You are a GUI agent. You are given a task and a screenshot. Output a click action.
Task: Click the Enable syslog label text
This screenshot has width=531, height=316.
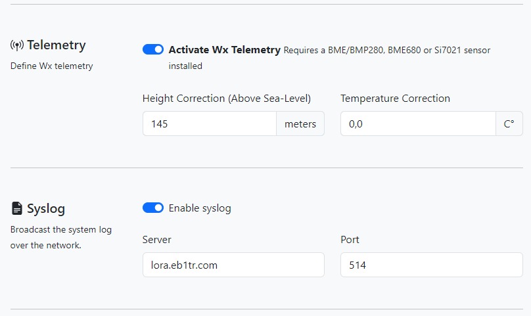(x=200, y=208)
